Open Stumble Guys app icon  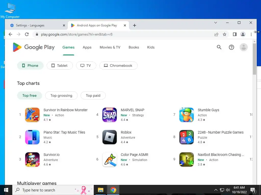(x=187, y=115)
